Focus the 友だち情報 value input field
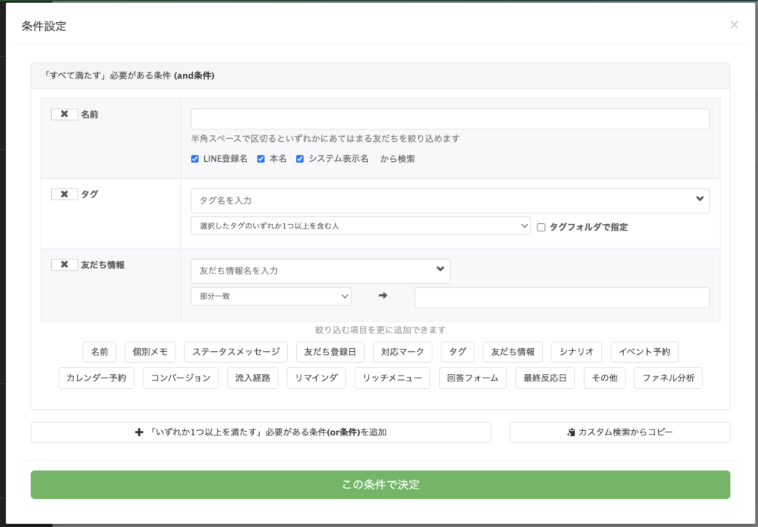 [561, 297]
